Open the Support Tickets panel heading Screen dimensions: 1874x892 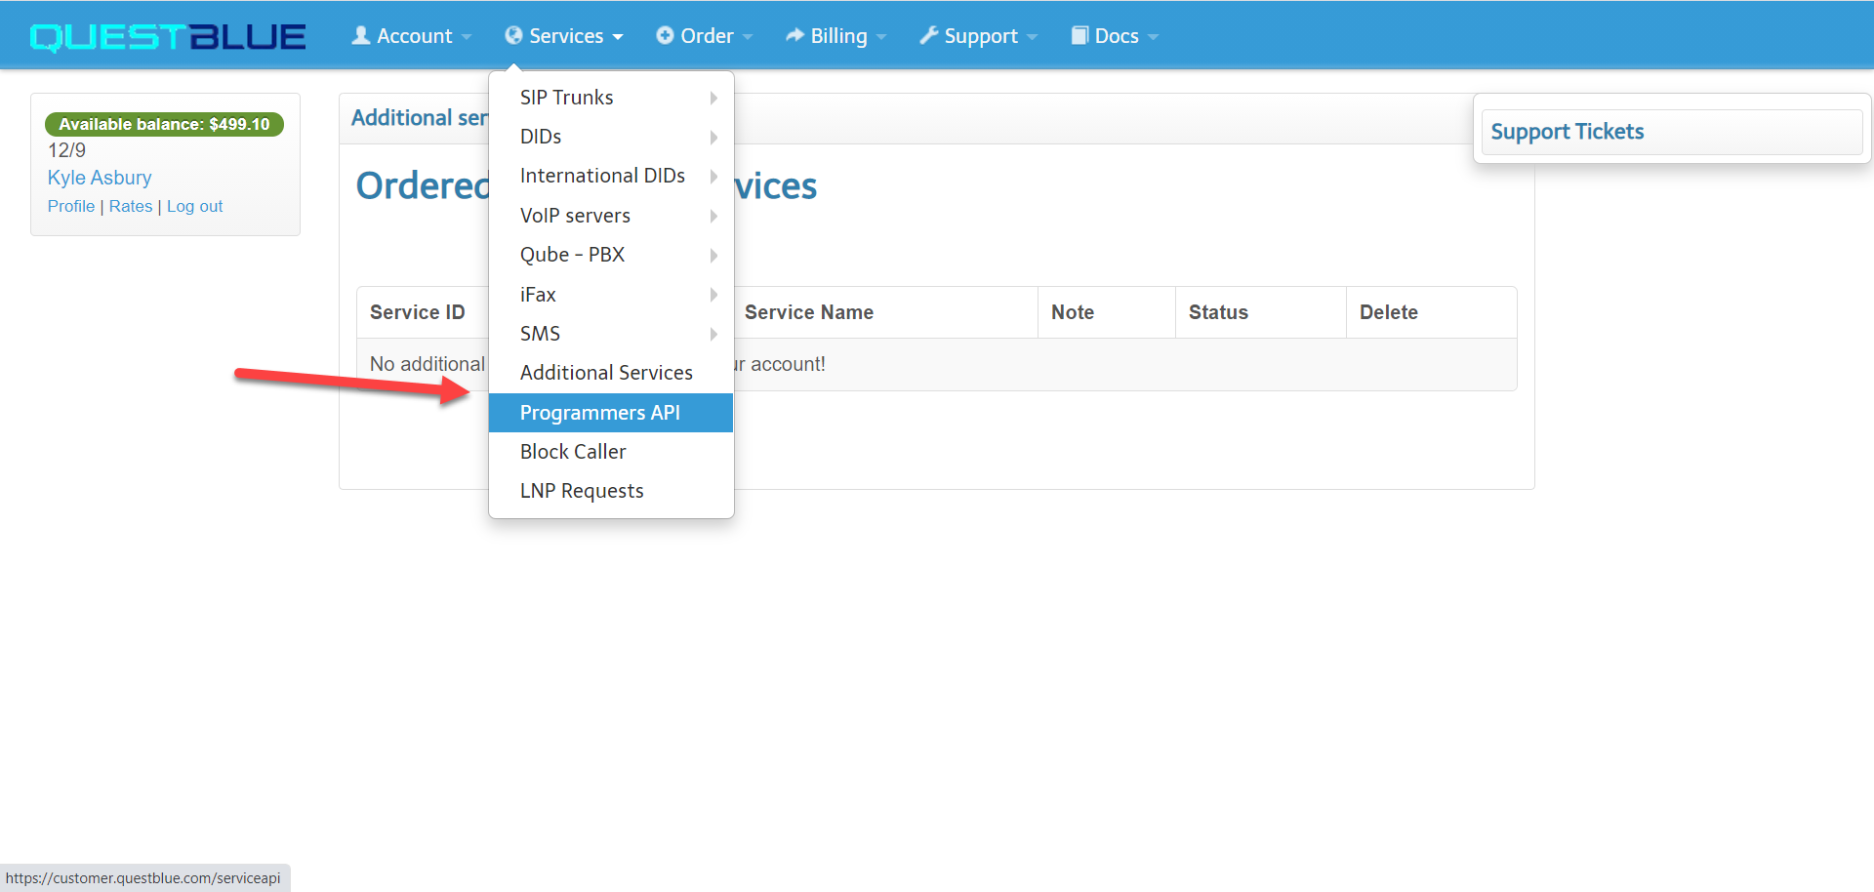click(1568, 132)
